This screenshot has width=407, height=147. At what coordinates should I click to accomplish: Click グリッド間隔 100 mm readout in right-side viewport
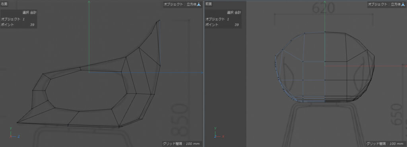pyautogui.click(x=181, y=143)
